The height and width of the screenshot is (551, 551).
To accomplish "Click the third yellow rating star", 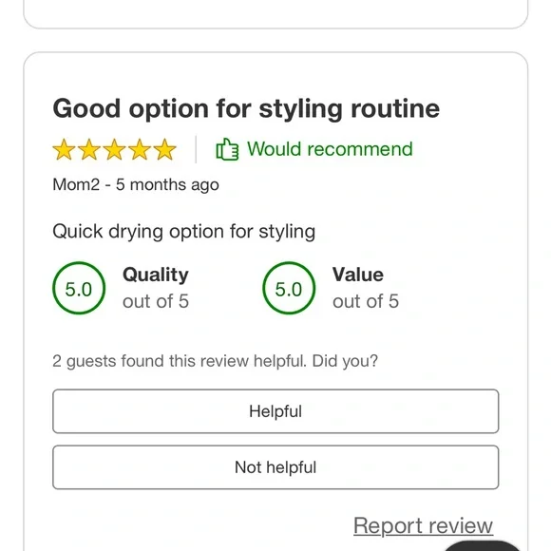I will coord(115,150).
